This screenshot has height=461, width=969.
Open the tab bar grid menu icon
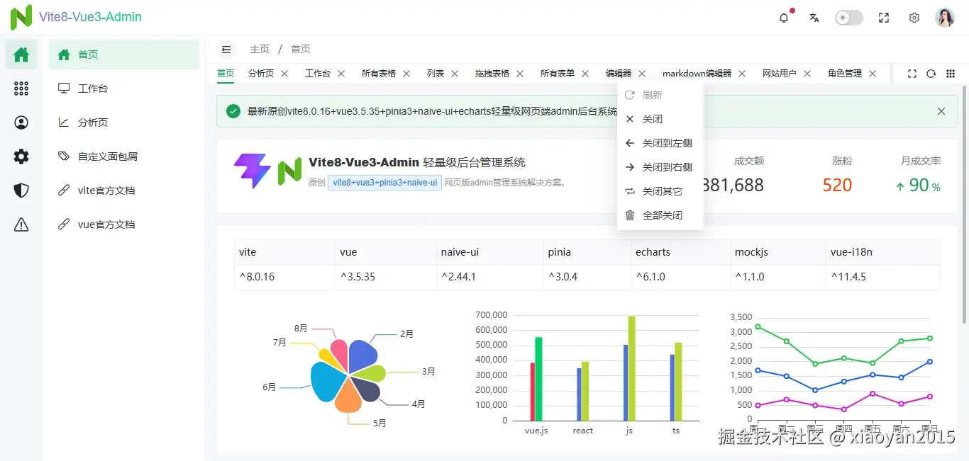pyautogui.click(x=951, y=74)
